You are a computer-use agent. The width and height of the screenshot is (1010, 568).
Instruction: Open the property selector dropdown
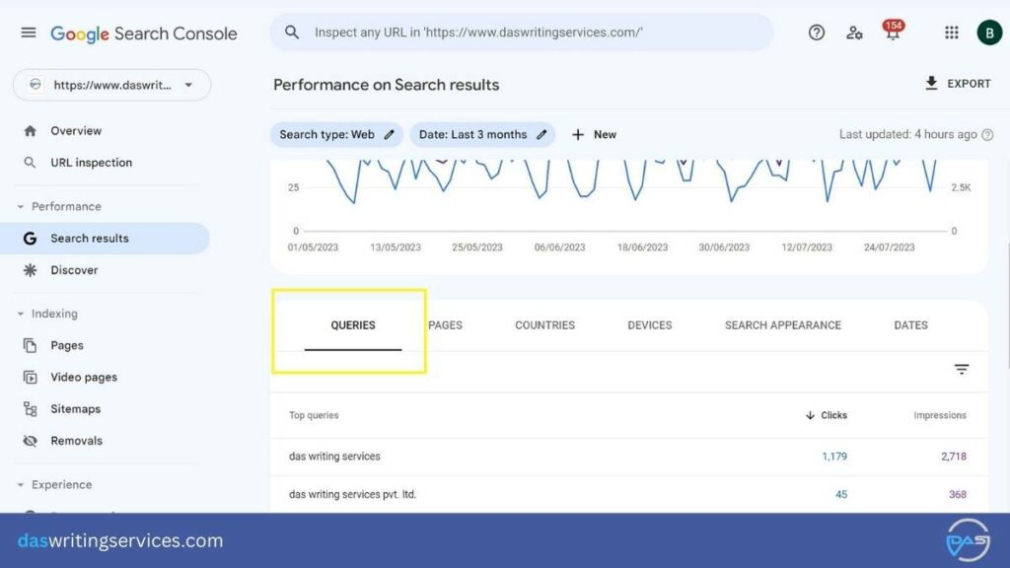pyautogui.click(x=112, y=85)
